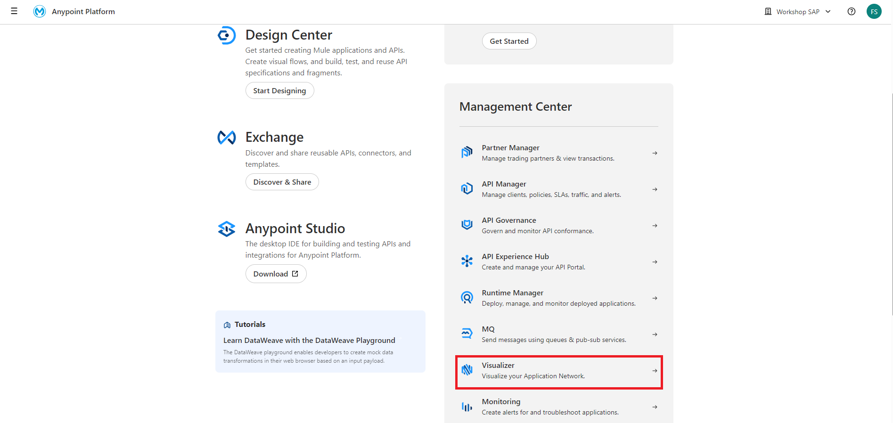
Task: Open Runtime Manager title link
Action: [512, 293]
